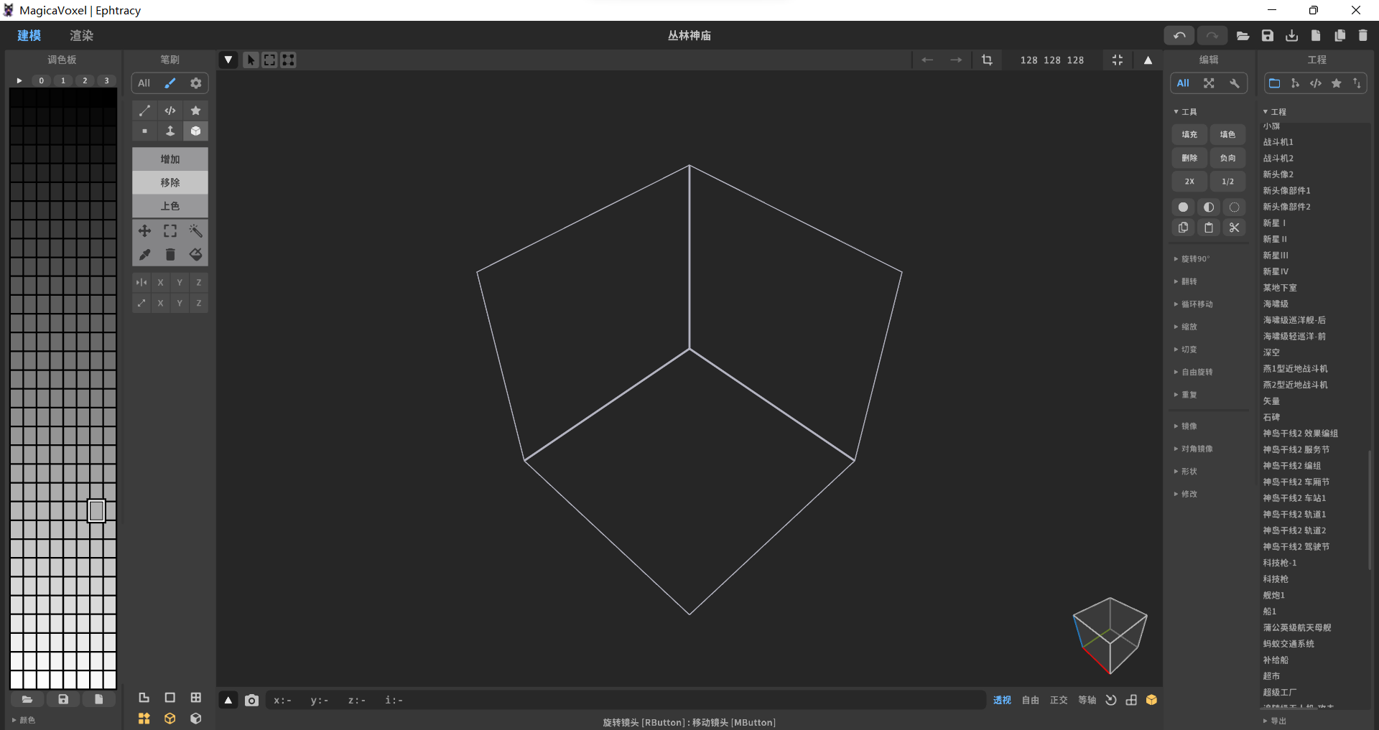The image size is (1379, 730).
Task: Click the select-all filled circle icon
Action: [x=1183, y=207]
